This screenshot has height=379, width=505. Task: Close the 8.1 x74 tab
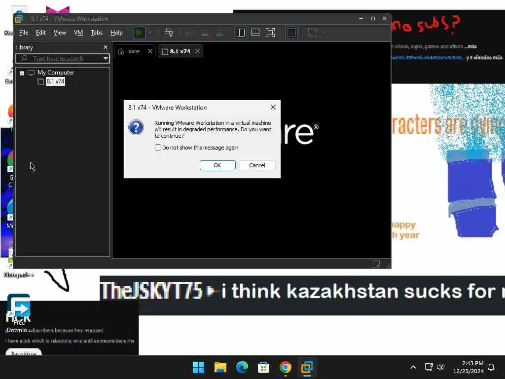pos(197,51)
